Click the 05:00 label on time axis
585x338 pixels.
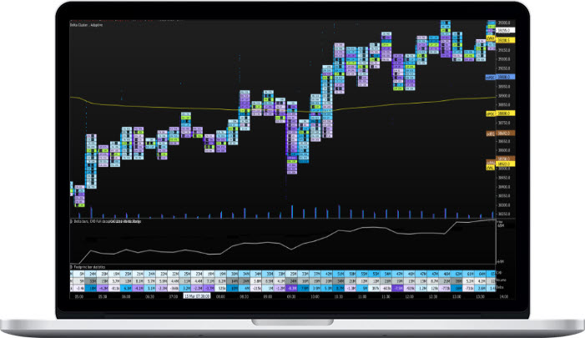(x=77, y=297)
